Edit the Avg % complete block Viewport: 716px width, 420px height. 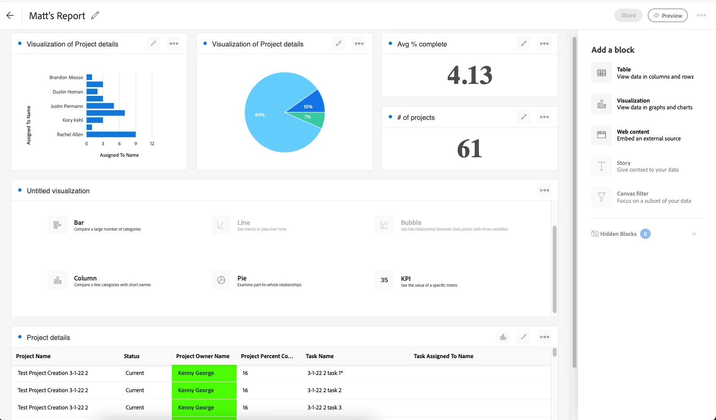pos(524,44)
